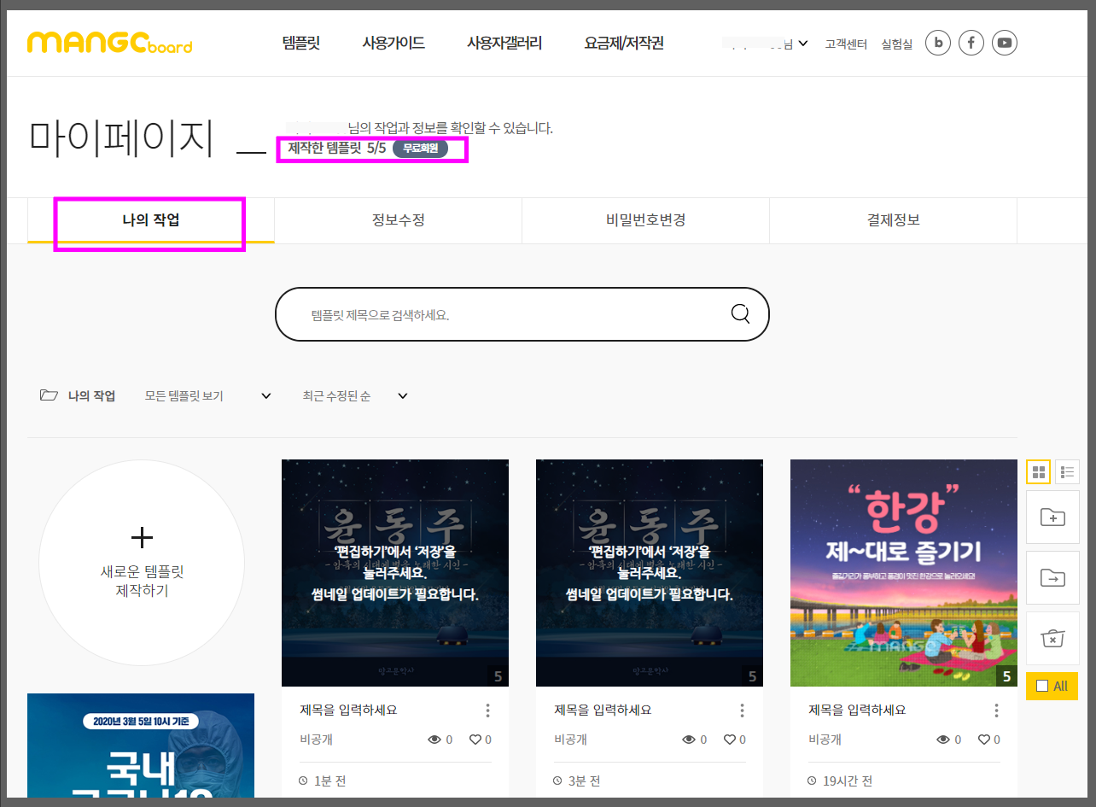Select the 정보수정 tab
Image resolution: width=1096 pixels, height=807 pixels.
(x=398, y=220)
